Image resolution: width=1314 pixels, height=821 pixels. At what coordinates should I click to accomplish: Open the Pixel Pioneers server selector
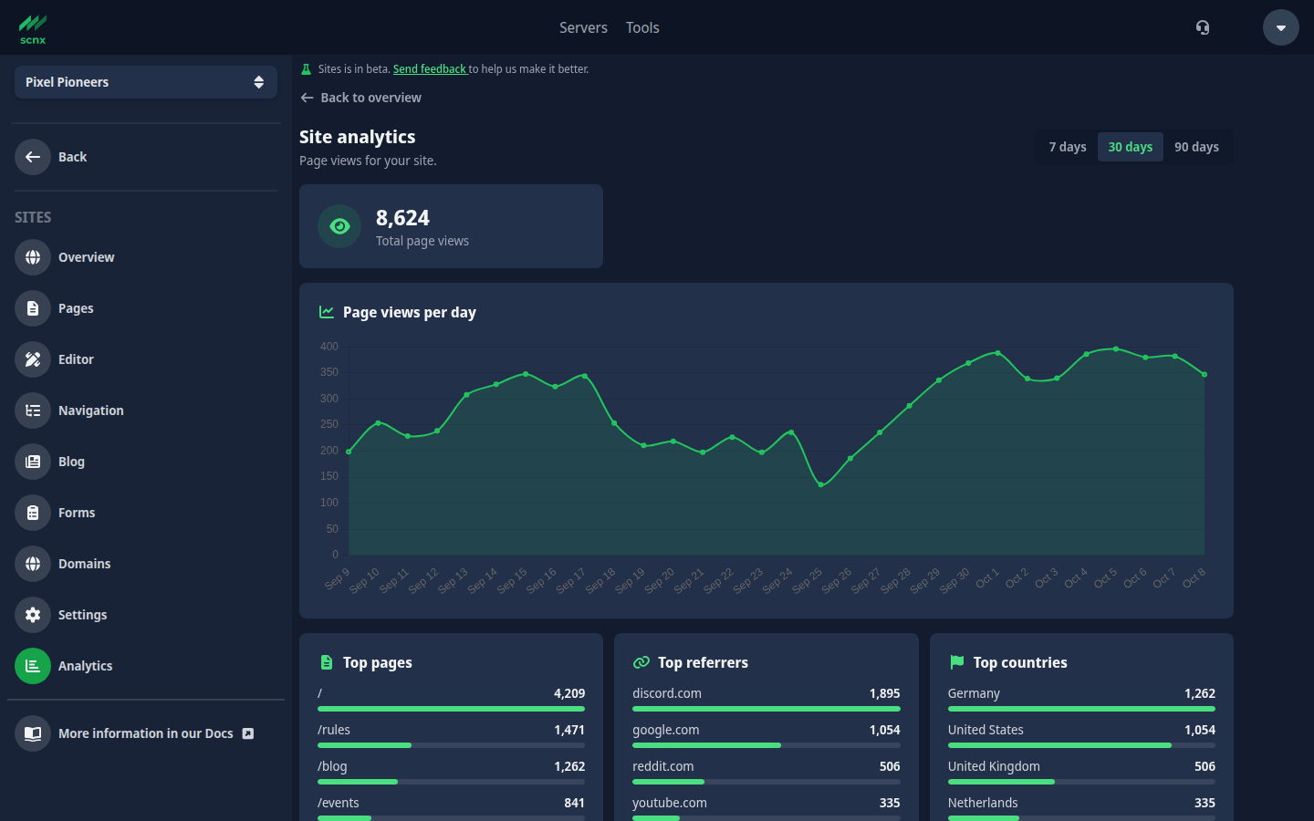click(x=146, y=82)
